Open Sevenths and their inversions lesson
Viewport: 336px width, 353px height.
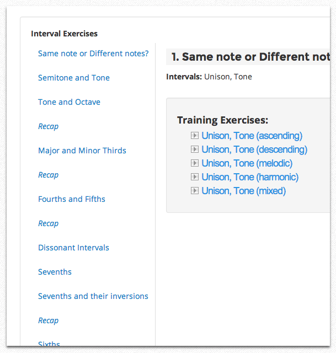point(93,296)
